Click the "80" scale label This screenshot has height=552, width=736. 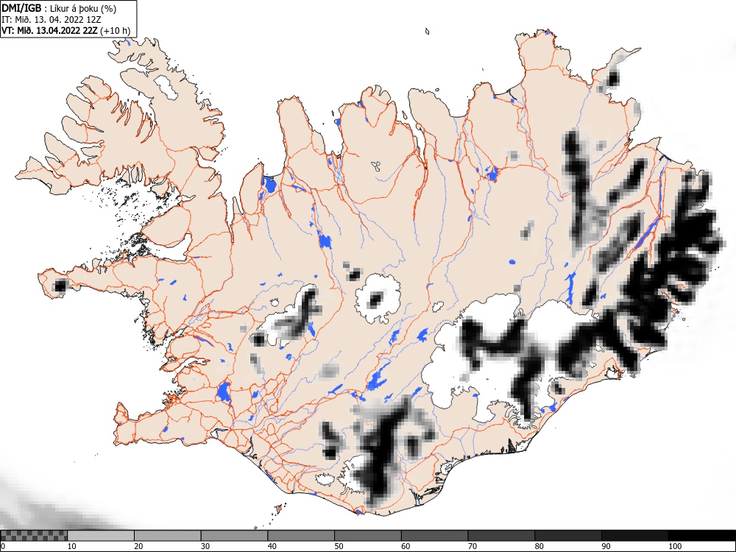pos(539,546)
